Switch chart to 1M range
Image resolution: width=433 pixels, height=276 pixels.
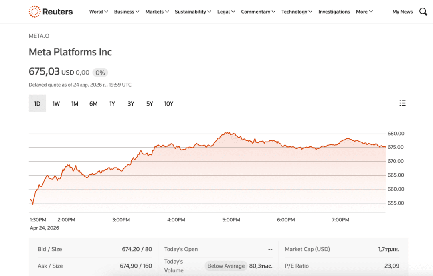tap(75, 103)
